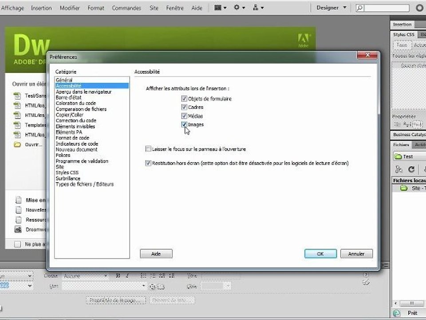
Task: Select Général category
Action: click(91, 80)
